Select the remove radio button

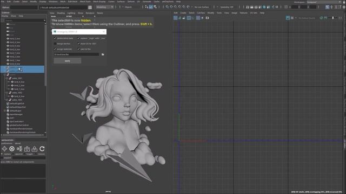[x=36, y=154]
